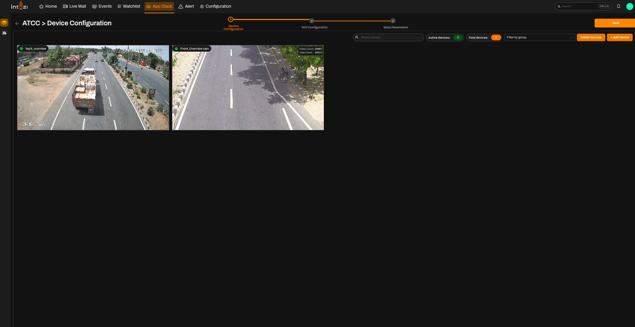Click the Live Wall video icon

pos(65,6)
